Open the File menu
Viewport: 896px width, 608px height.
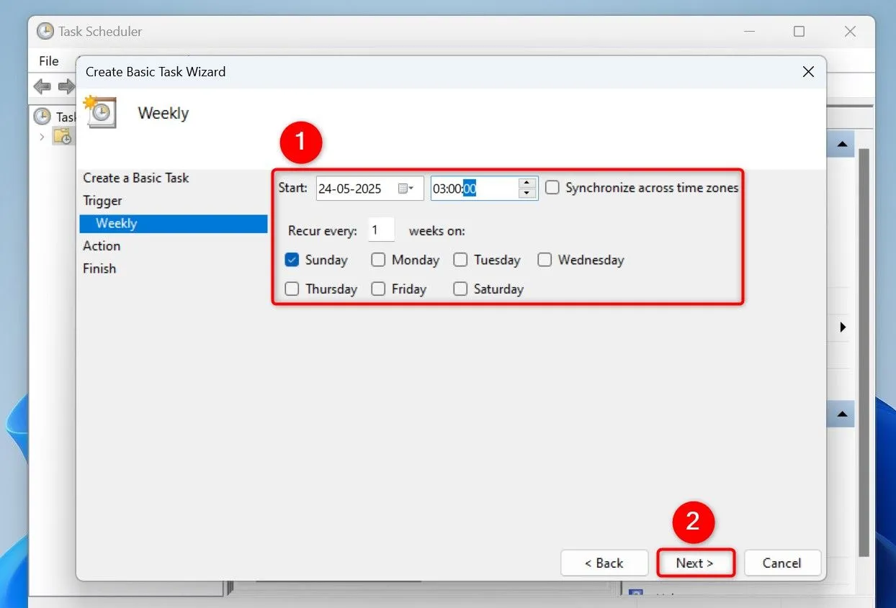(x=48, y=60)
